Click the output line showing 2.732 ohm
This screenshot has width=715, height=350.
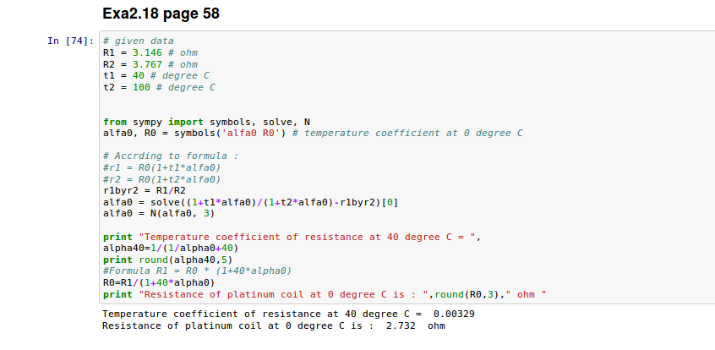273,325
